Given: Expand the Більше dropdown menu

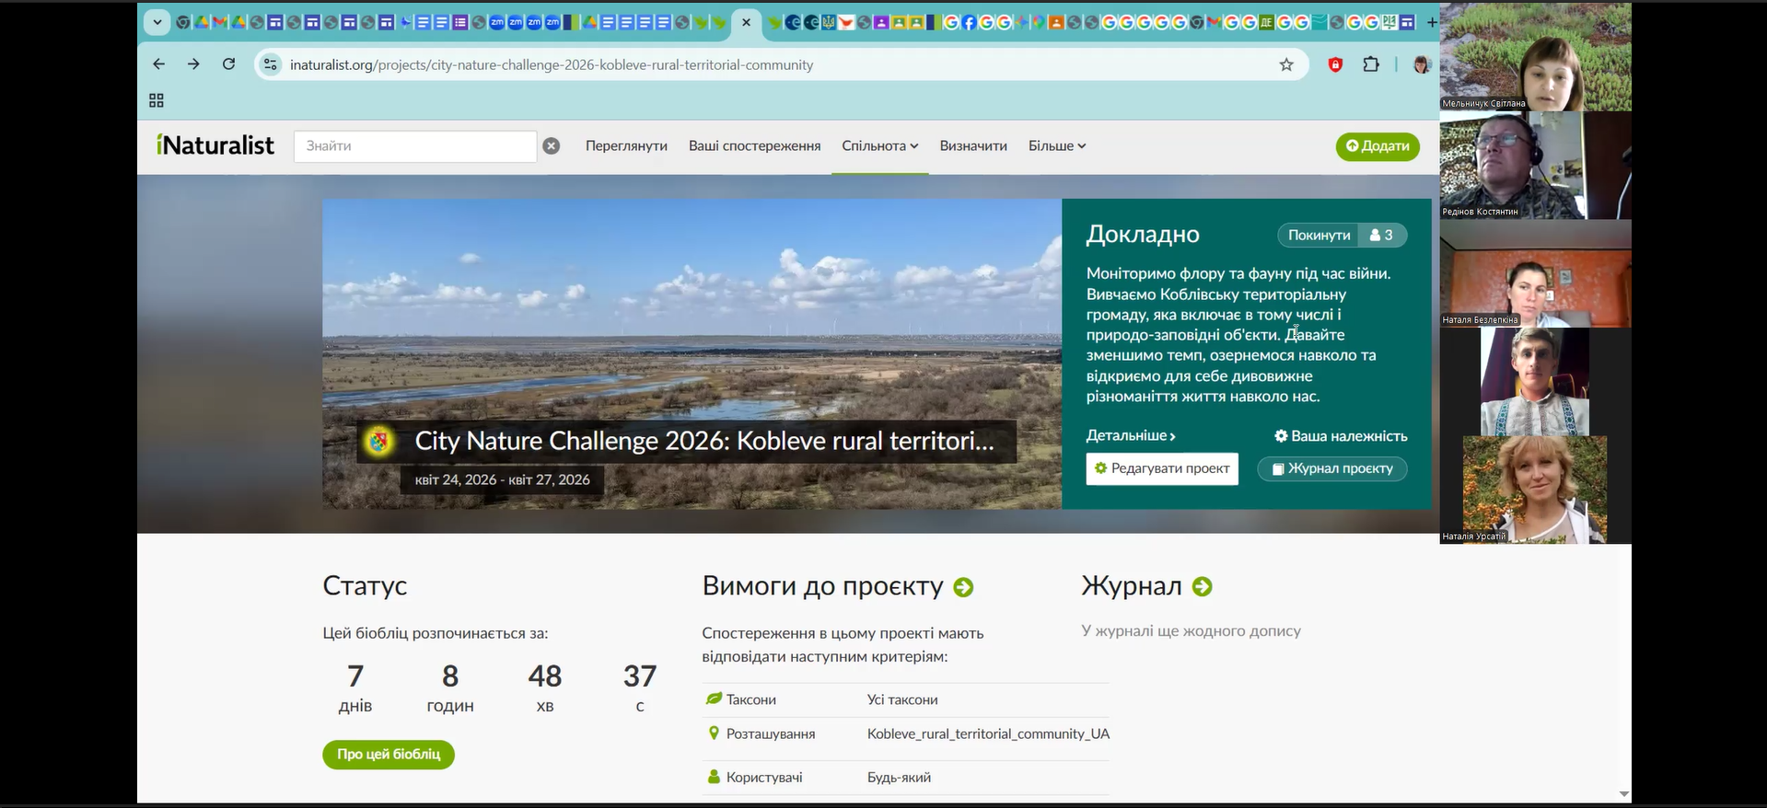Looking at the screenshot, I should [1056, 146].
